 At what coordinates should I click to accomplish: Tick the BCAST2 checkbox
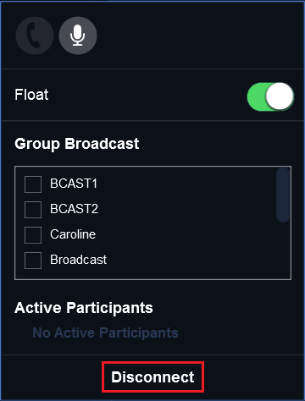point(33,210)
